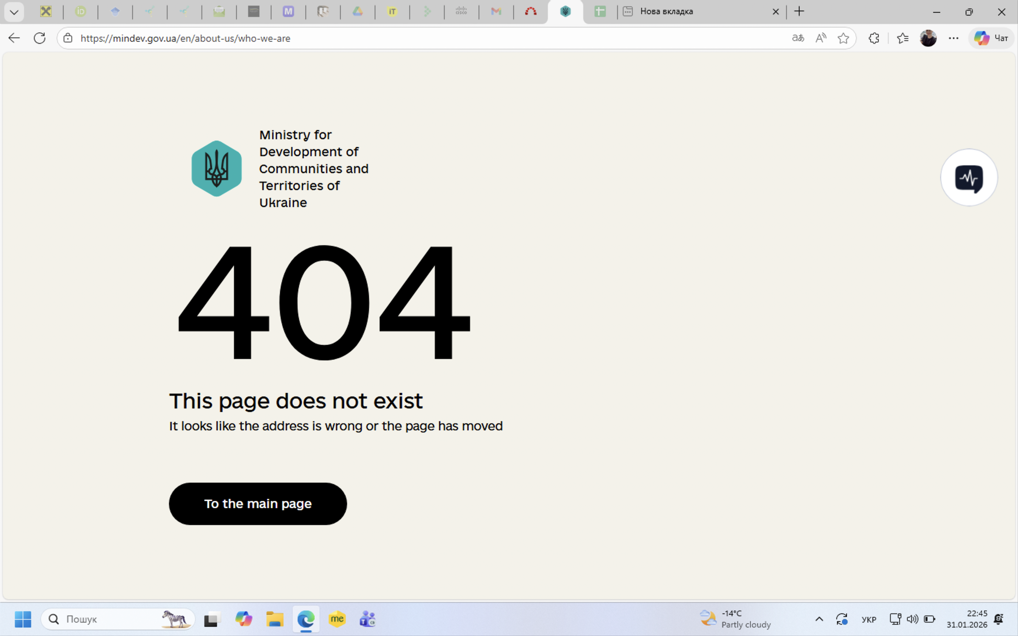Screen dimensions: 1018x636
Task: Open a new tab with plus button
Action: coord(799,12)
